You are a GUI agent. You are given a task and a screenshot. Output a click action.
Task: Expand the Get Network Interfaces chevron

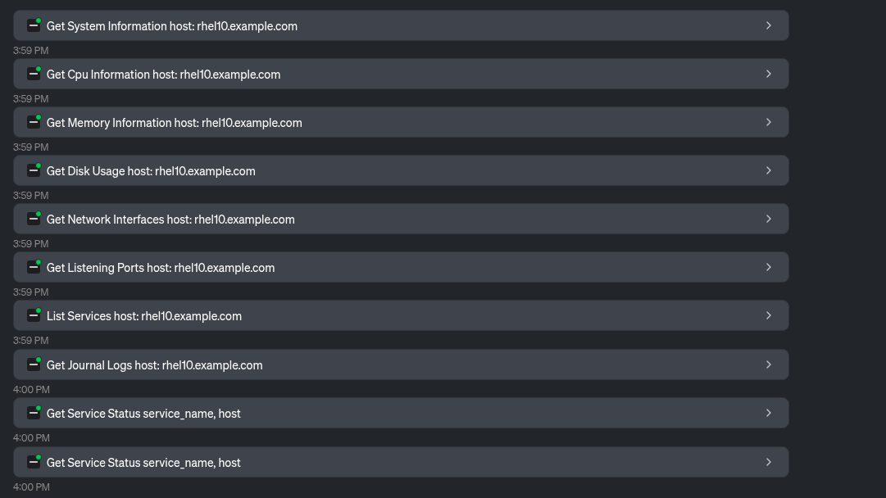[x=769, y=220]
